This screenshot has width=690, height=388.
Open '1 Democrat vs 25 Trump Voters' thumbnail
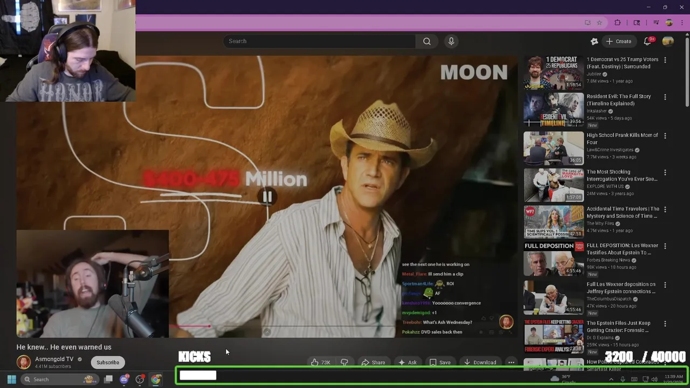[554, 72]
